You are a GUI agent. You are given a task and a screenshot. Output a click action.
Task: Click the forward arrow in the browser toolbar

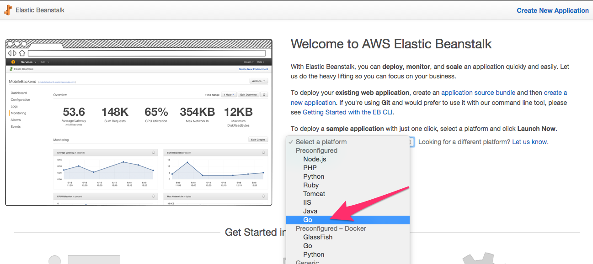[x=15, y=53]
